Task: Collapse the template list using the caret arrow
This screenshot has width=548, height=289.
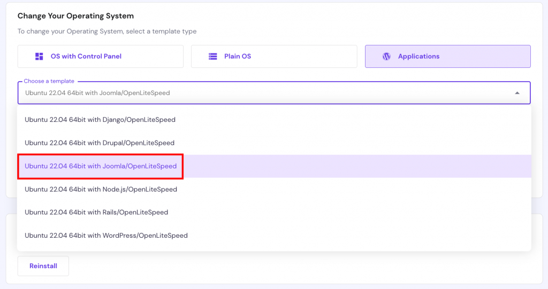Action: [x=517, y=93]
